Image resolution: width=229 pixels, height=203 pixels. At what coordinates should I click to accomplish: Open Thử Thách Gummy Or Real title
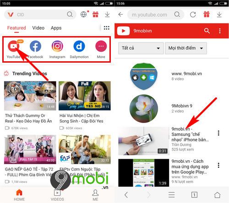click(28, 118)
